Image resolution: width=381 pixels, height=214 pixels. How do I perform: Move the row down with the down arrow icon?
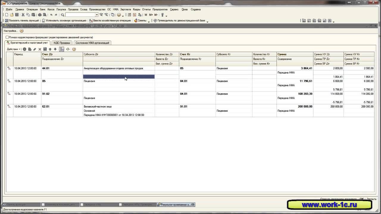[x=55, y=49]
